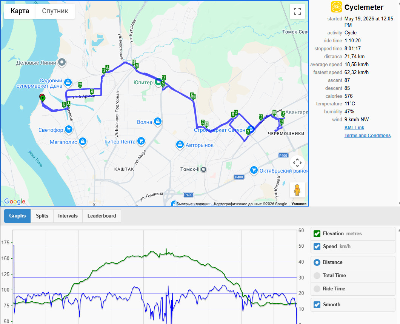Switch to the Splits tab
This screenshot has width=400, height=324.
click(42, 216)
